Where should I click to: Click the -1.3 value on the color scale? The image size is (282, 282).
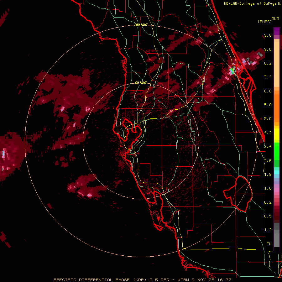coord(267,230)
